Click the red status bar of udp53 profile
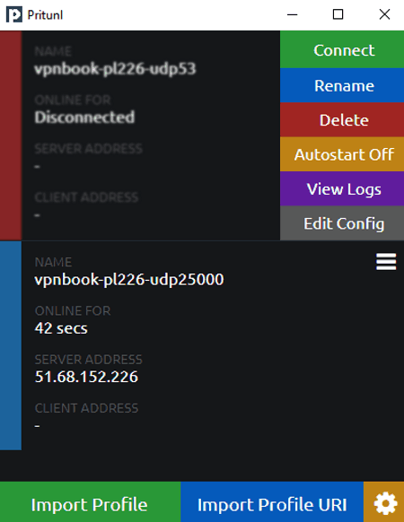404x522 pixels. coord(11,135)
